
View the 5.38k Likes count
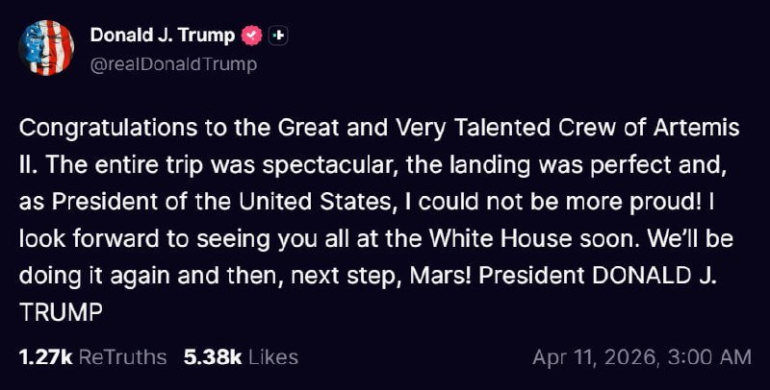[x=213, y=357]
